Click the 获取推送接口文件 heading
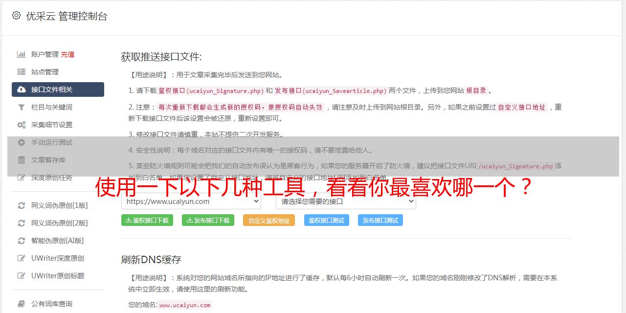Image resolution: width=626 pixels, height=313 pixels. [x=161, y=57]
